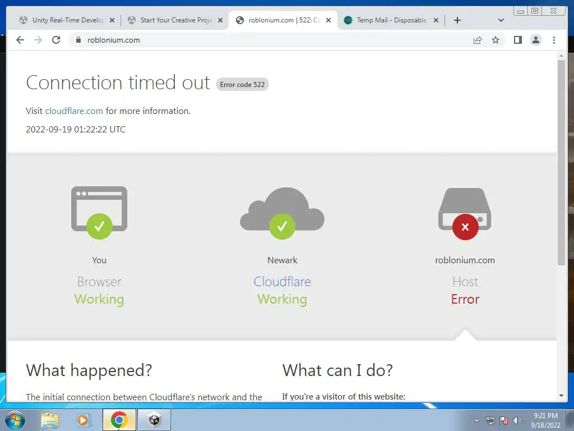Image resolution: width=574 pixels, height=431 pixels.
Task: Open the Chrome side panel icon
Action: tap(517, 40)
